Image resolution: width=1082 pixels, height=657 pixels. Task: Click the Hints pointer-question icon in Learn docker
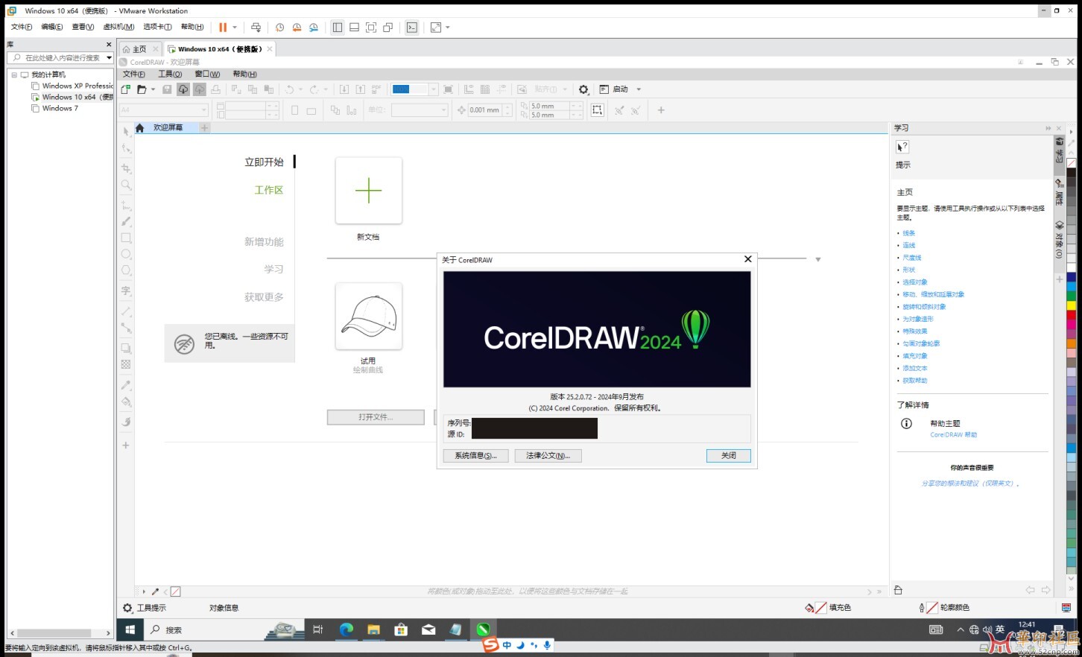[902, 147]
